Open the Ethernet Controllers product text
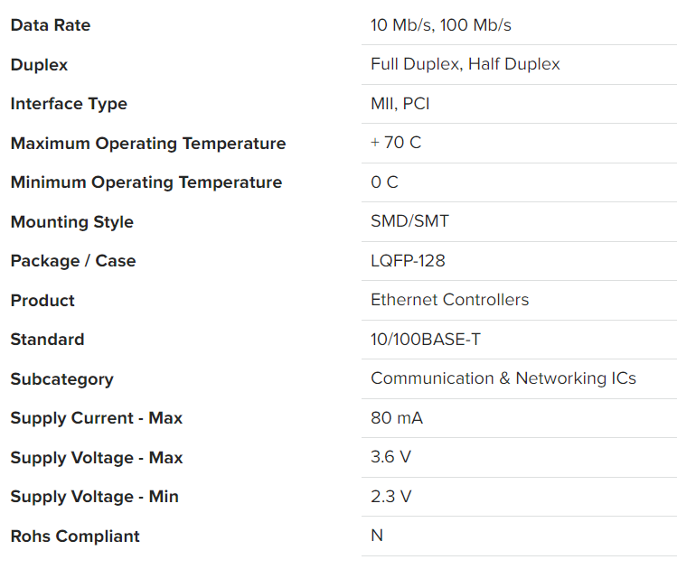The image size is (677, 569). click(x=449, y=300)
